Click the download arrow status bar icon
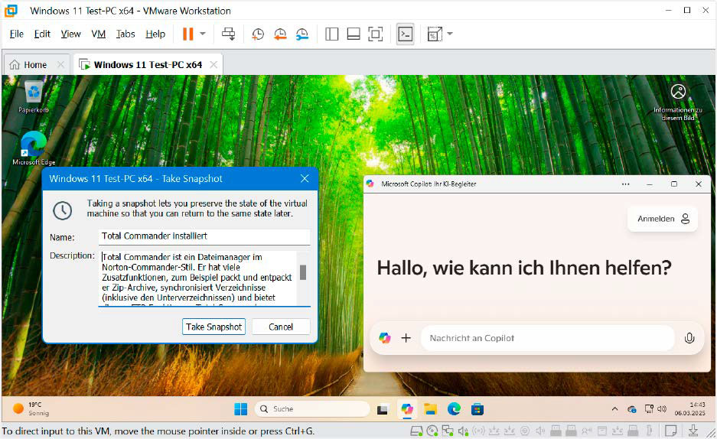 point(693,431)
